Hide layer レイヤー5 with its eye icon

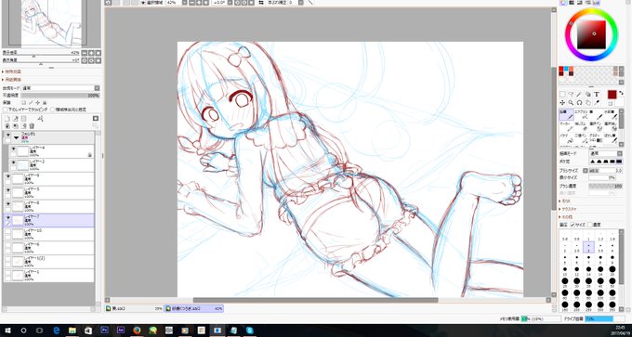click(7, 189)
